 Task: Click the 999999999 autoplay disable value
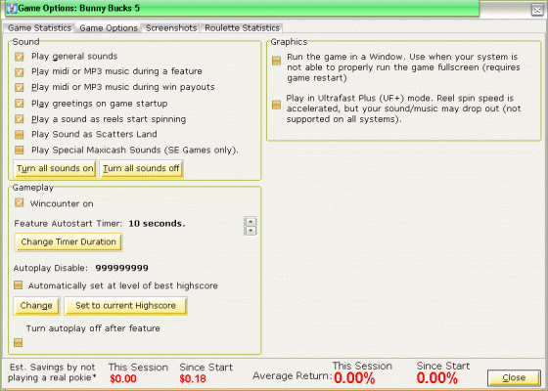point(122,268)
